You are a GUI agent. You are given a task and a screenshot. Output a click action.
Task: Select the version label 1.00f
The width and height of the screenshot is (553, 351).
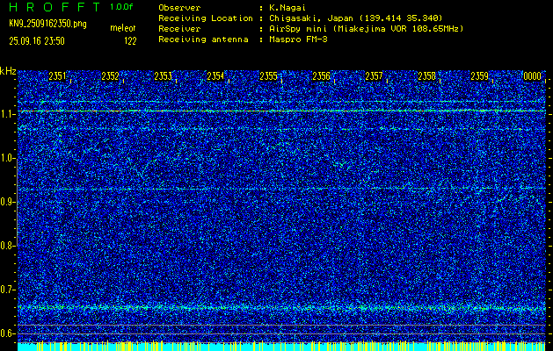tap(121, 7)
